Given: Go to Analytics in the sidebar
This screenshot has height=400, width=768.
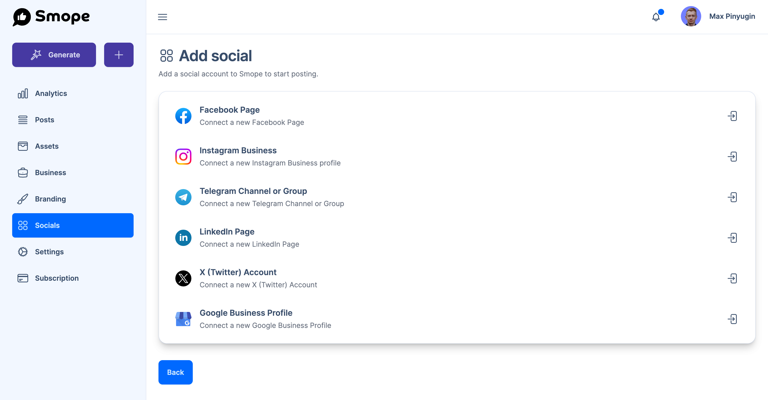Looking at the screenshot, I should pos(73,93).
